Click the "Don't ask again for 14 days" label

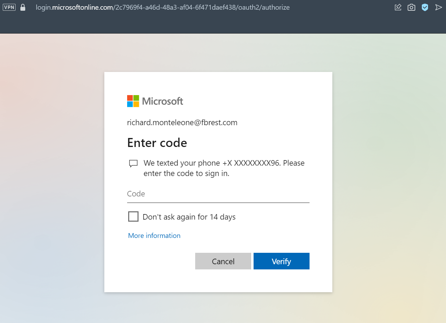pos(189,217)
